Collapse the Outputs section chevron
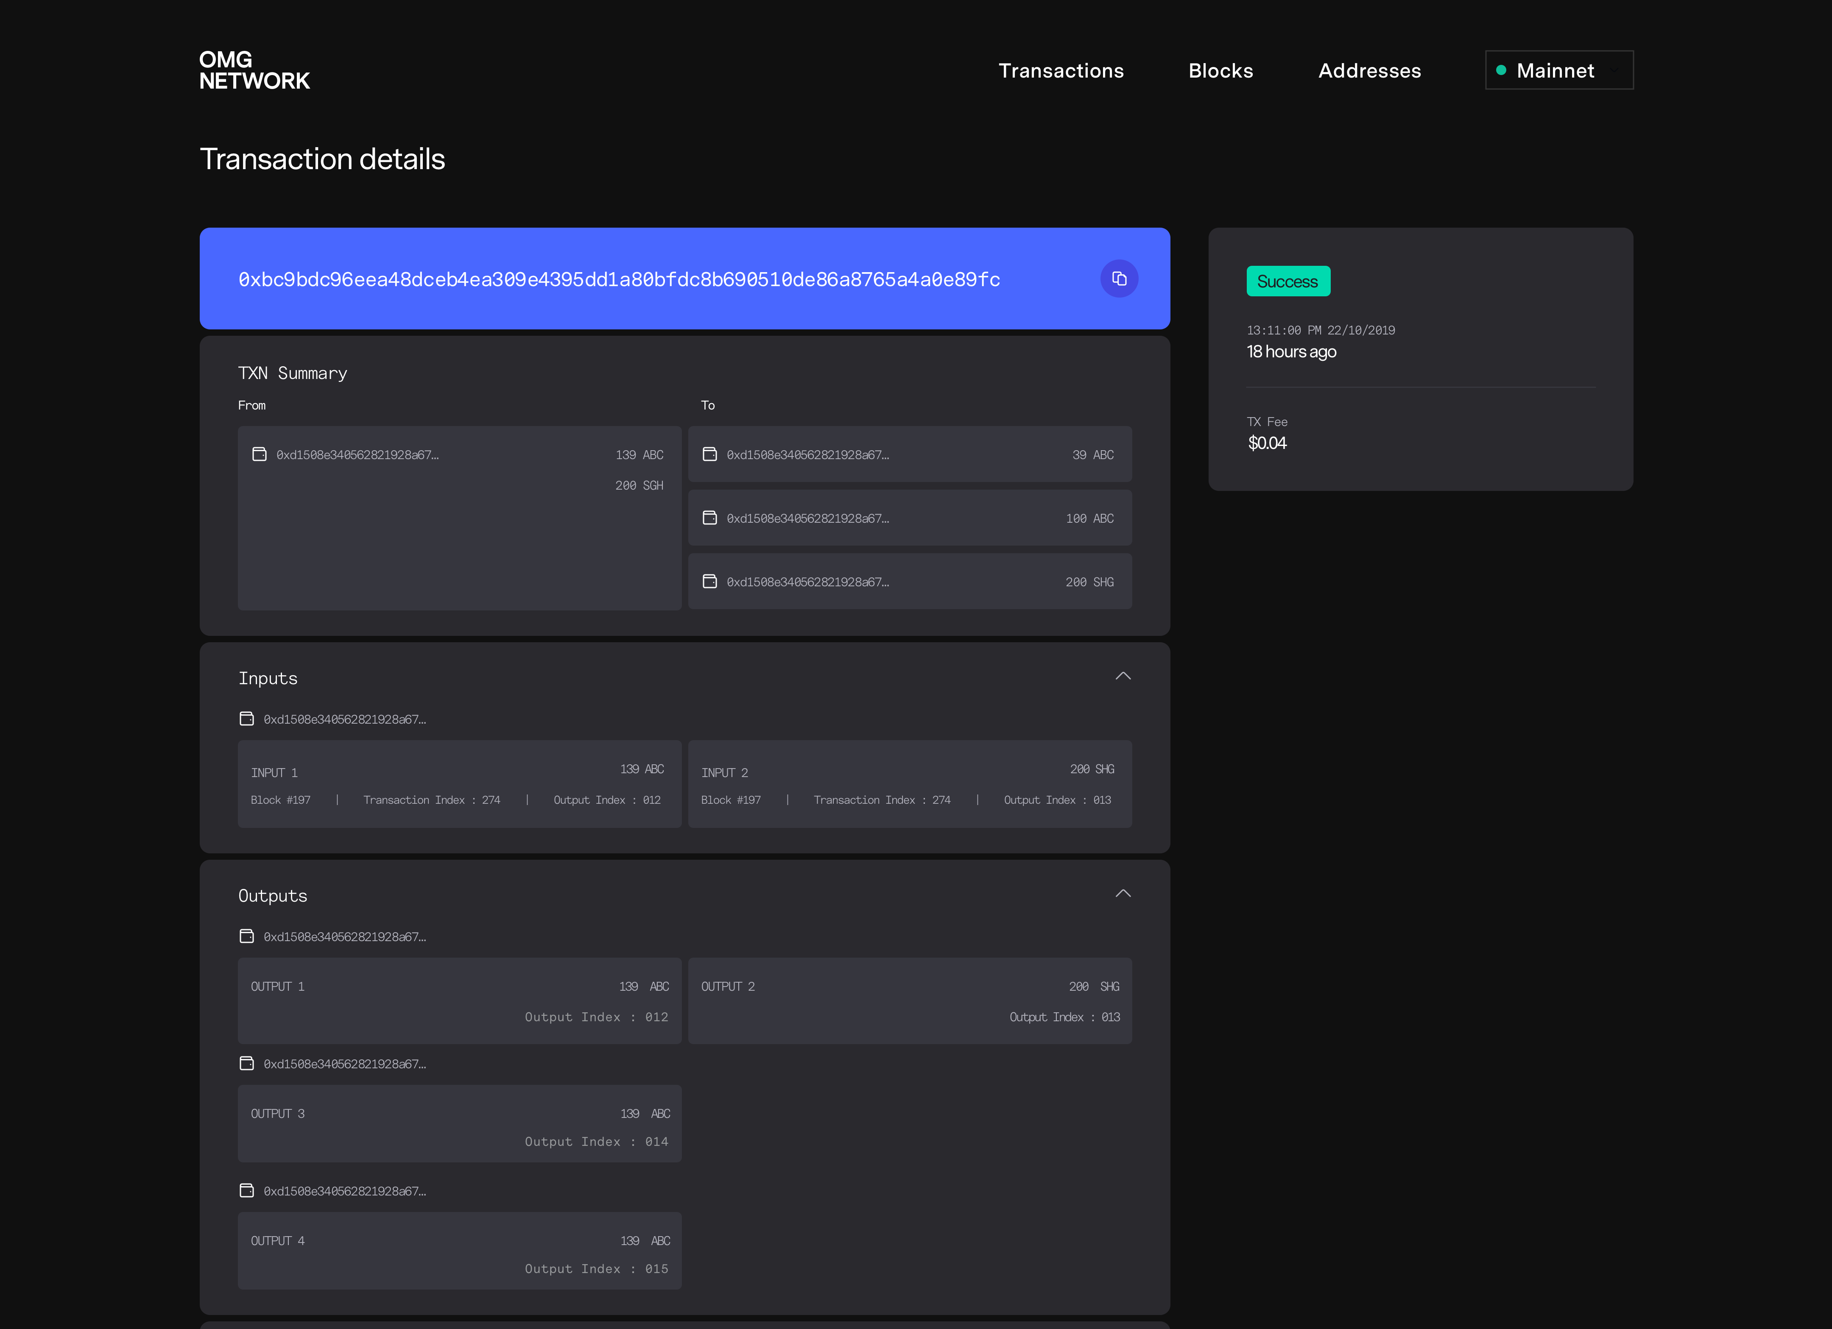Viewport: 1832px width, 1329px height. (x=1123, y=893)
